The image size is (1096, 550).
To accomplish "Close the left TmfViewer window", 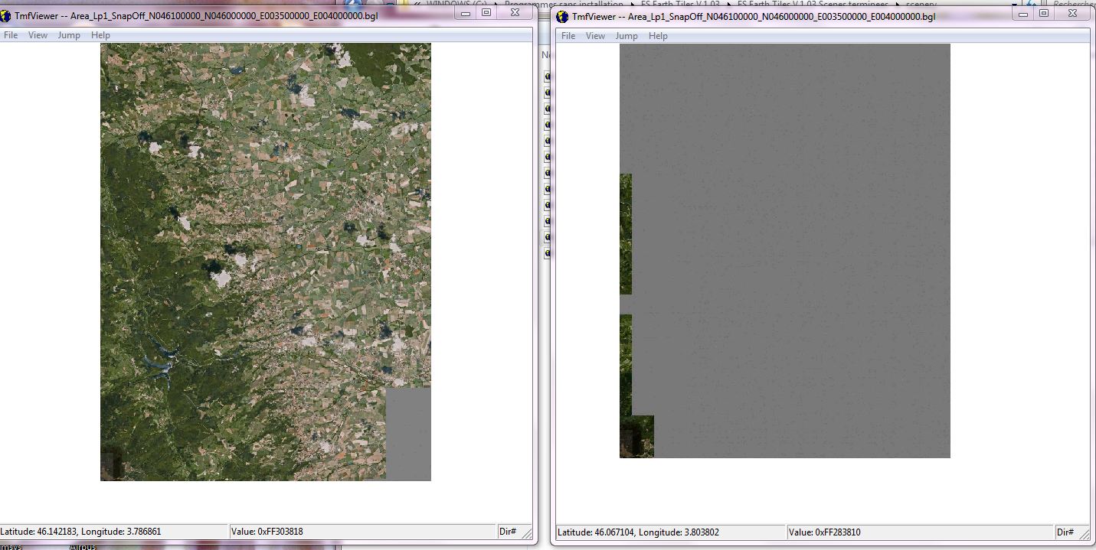I will point(515,13).
